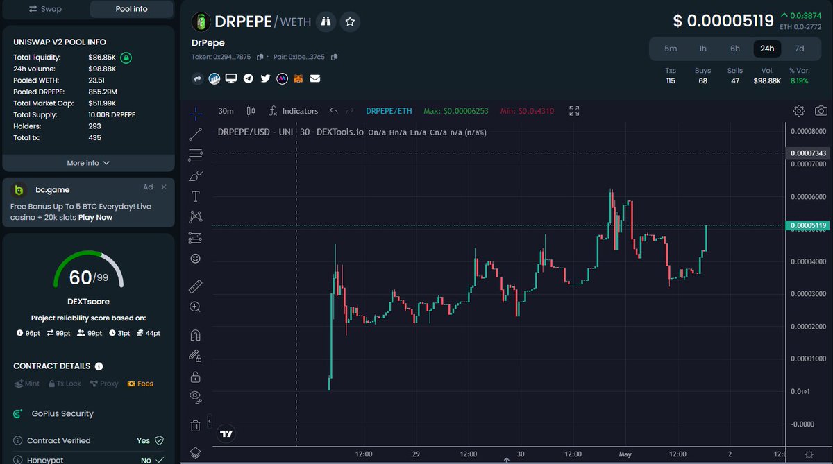833x464 pixels.
Task: Click the TradingView logo badge
Action: pos(226,434)
